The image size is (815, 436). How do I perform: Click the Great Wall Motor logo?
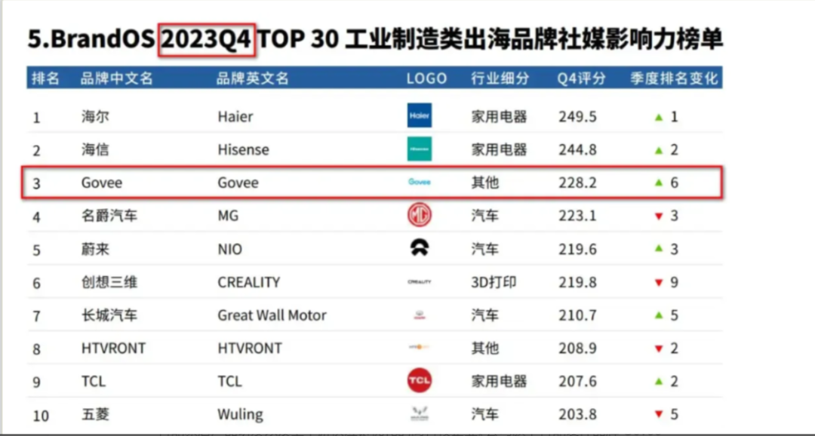point(418,315)
